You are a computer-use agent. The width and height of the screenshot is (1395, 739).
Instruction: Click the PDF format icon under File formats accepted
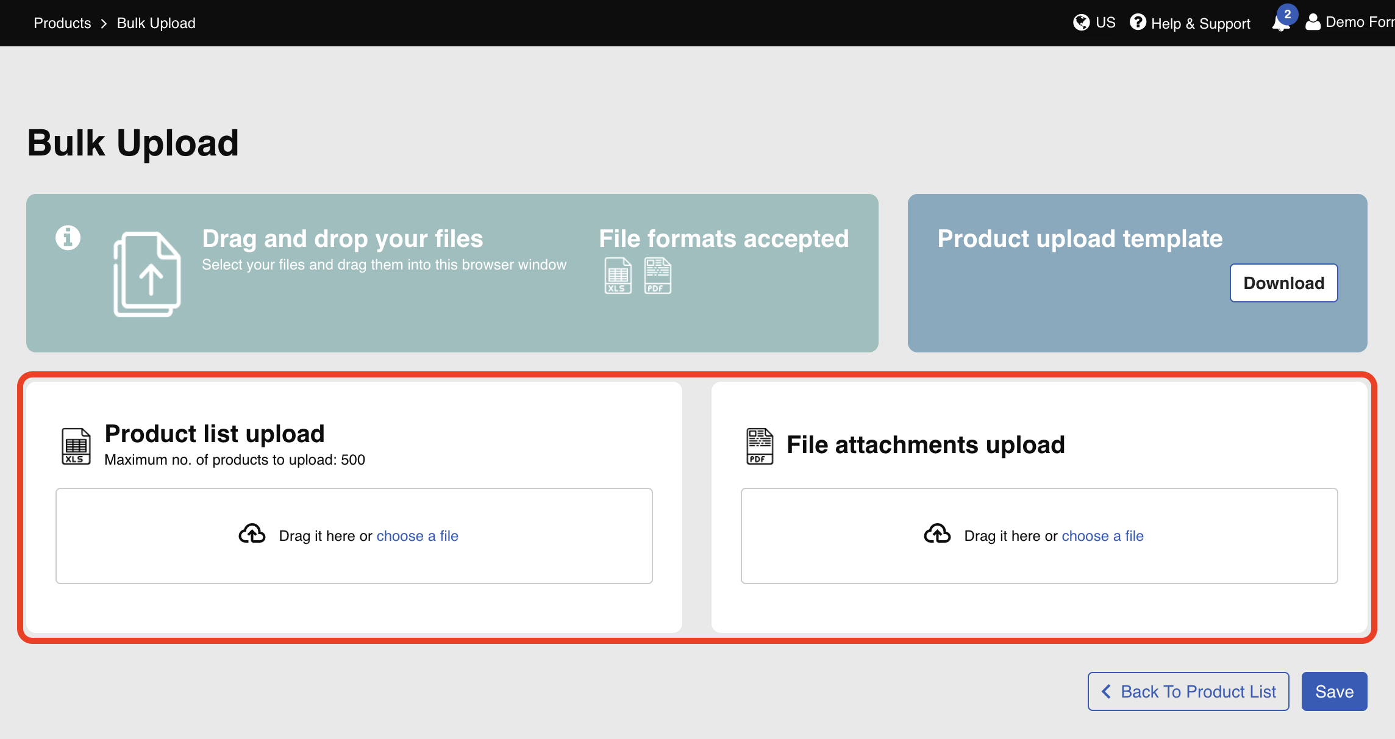[x=657, y=276]
